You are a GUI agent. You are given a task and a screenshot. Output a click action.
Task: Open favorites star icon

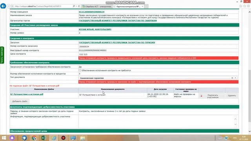245,6
